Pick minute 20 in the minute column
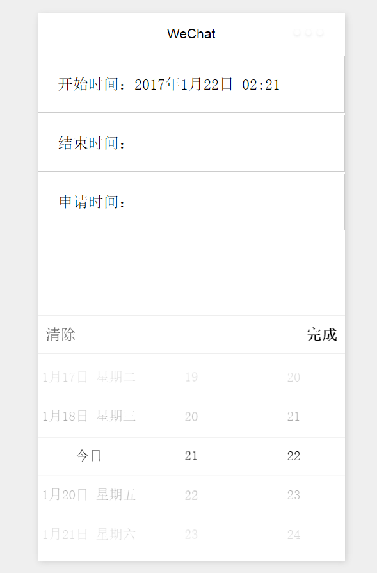Viewport: 377px width, 573px height. 293,376
